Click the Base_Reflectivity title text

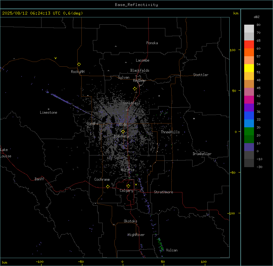coord(136,5)
